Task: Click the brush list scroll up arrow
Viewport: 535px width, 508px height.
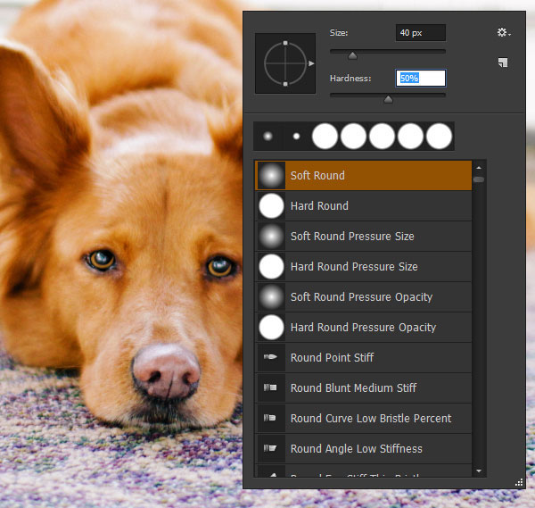Action: click(479, 168)
